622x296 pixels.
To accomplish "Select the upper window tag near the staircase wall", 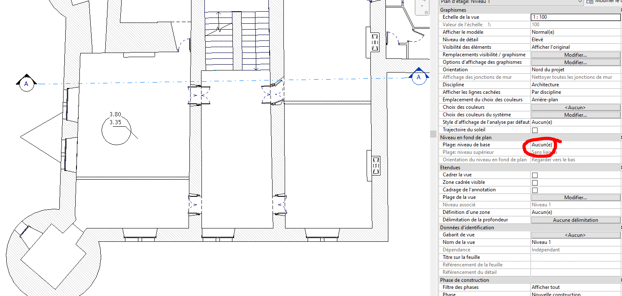I will click(375, 43).
